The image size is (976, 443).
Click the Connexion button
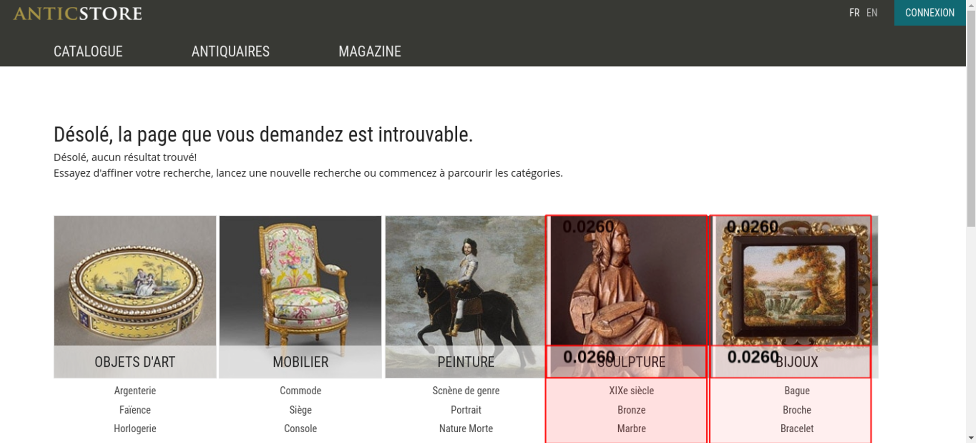tap(930, 13)
